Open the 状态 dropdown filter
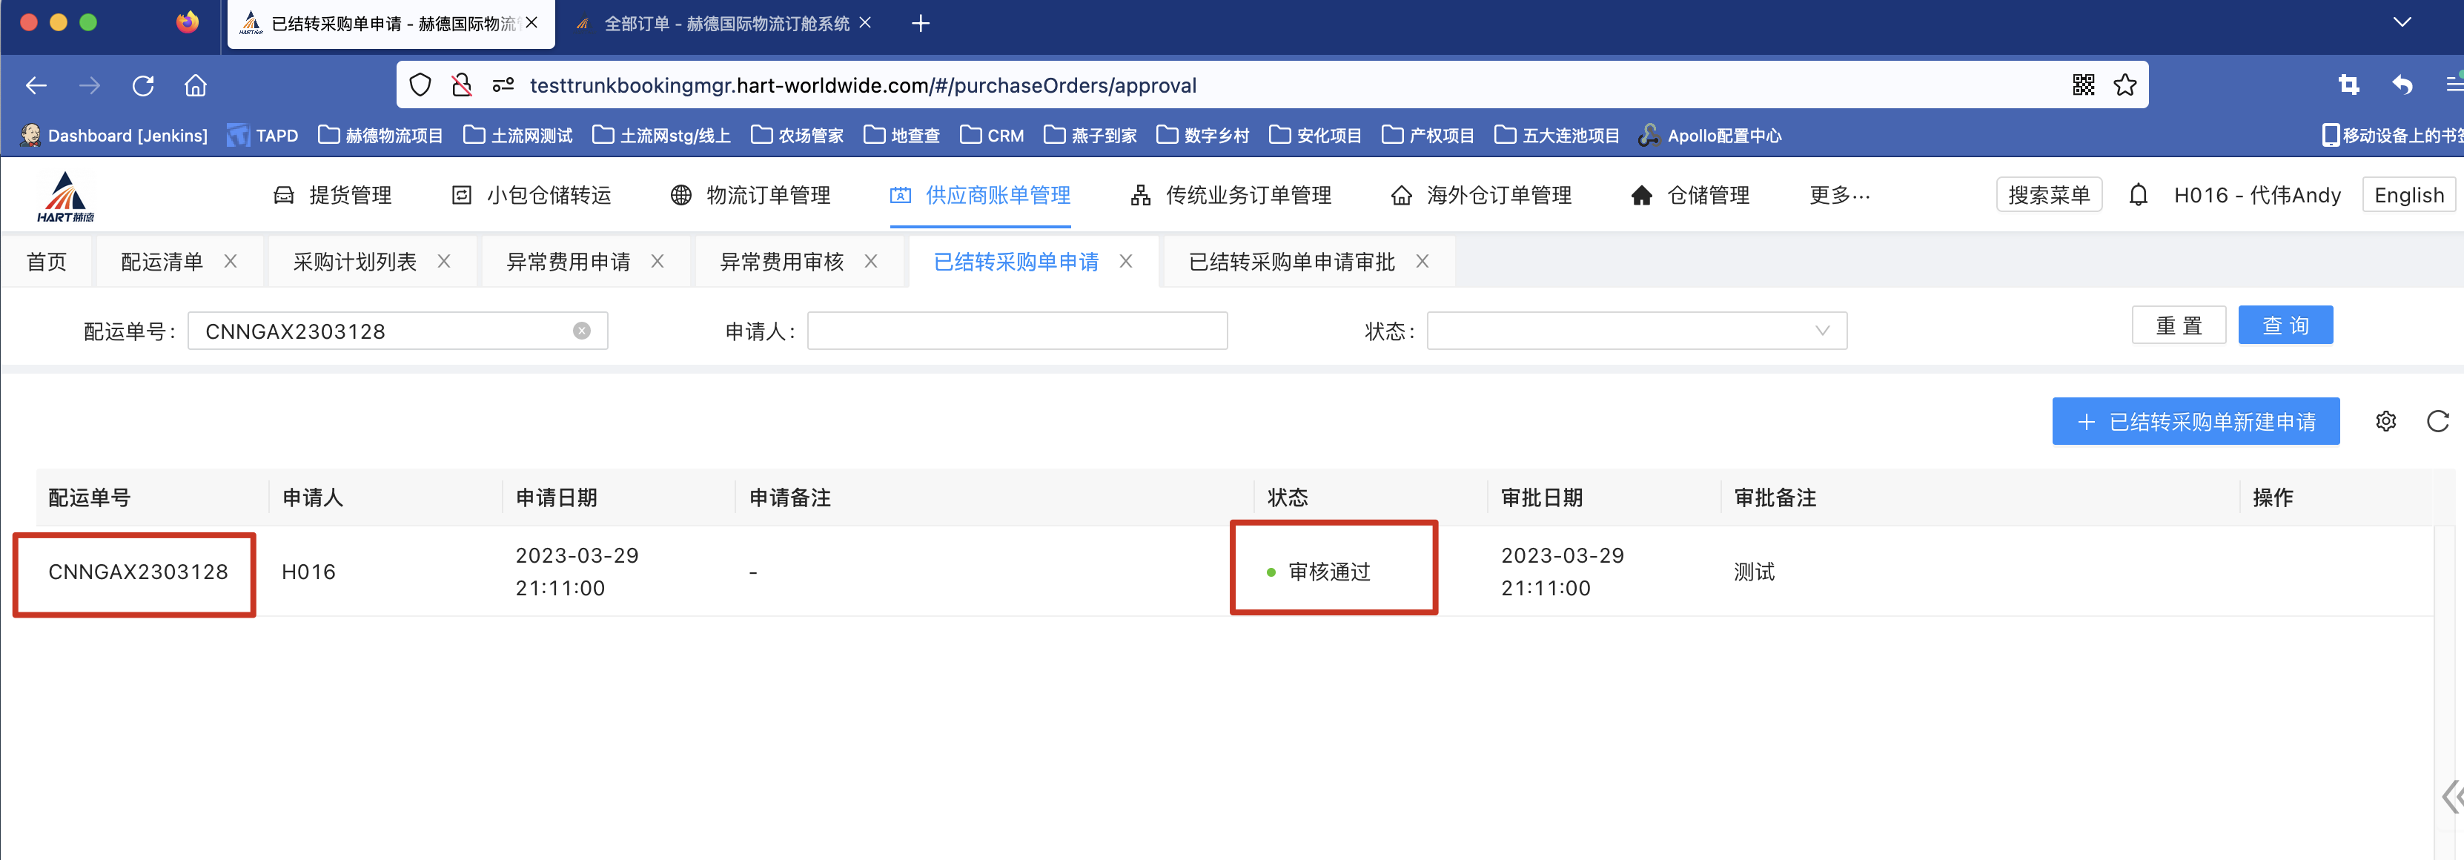This screenshot has width=2464, height=860. (x=1636, y=331)
